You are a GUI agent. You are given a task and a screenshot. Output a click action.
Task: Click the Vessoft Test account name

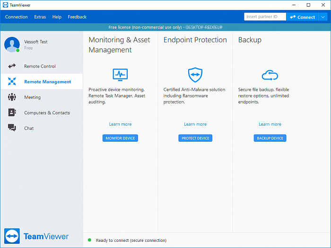[36, 42]
